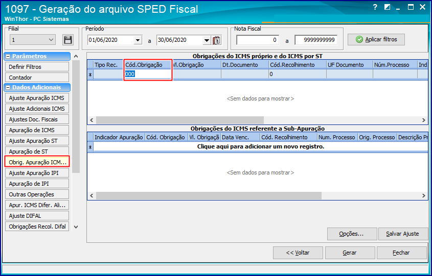The width and height of the screenshot is (432, 276).
Task: Click UF Documento column header
Action: pyautogui.click(x=350, y=65)
